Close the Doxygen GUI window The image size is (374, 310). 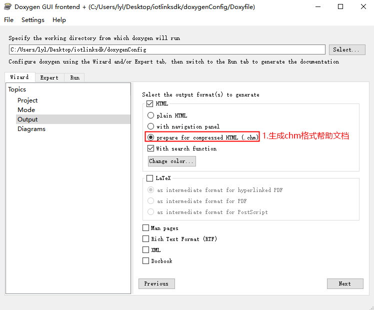coord(363,6)
